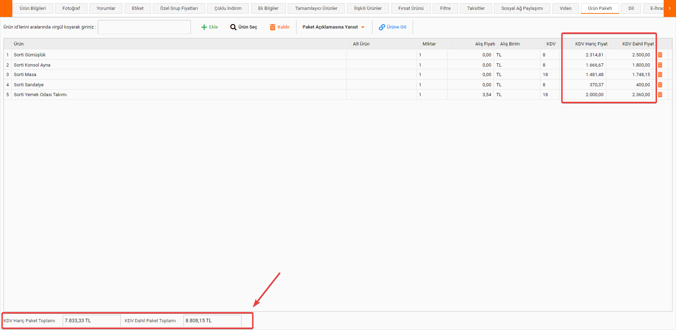The image size is (676, 330).
Task: Follow the Ürüne Git link text
Action: (x=396, y=27)
